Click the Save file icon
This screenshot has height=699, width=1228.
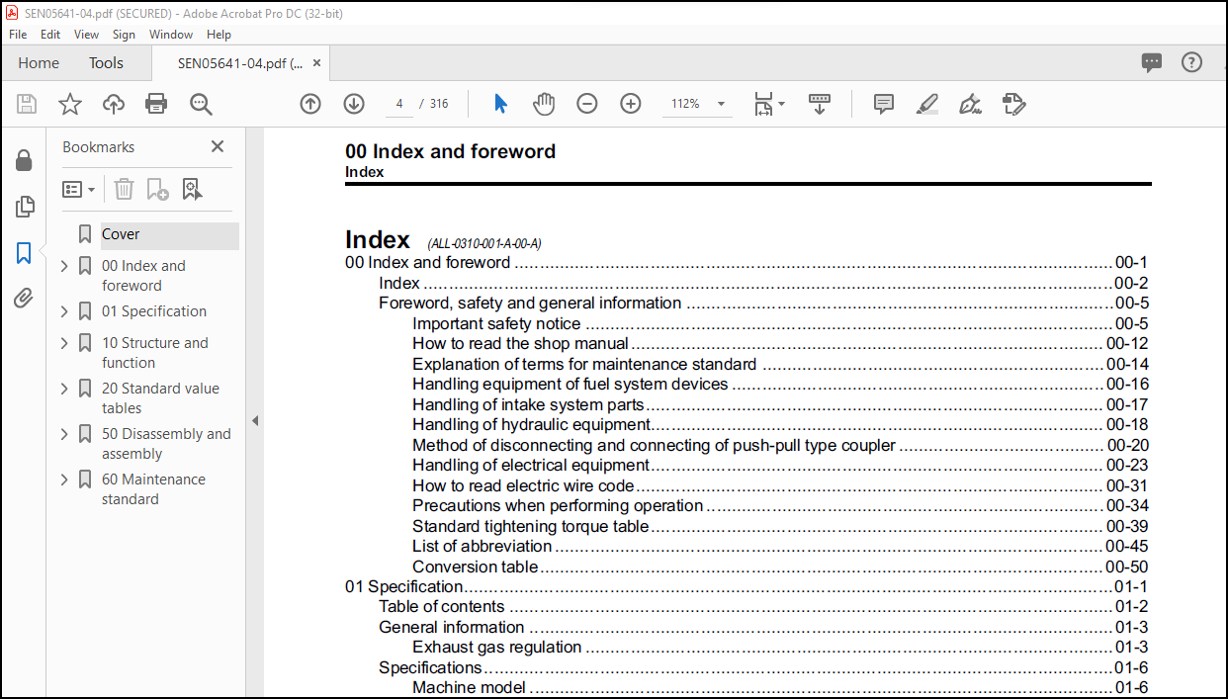pyautogui.click(x=27, y=104)
